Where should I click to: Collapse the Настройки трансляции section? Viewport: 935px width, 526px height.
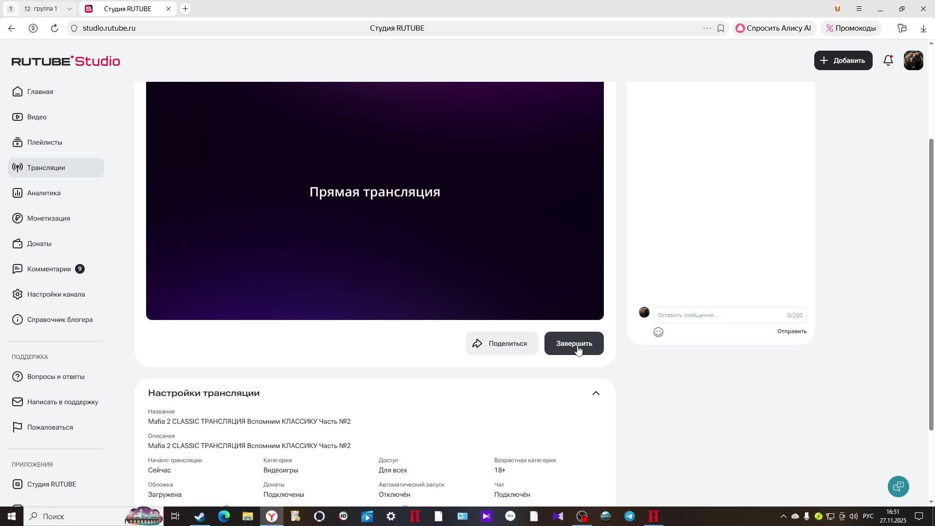pyautogui.click(x=596, y=393)
